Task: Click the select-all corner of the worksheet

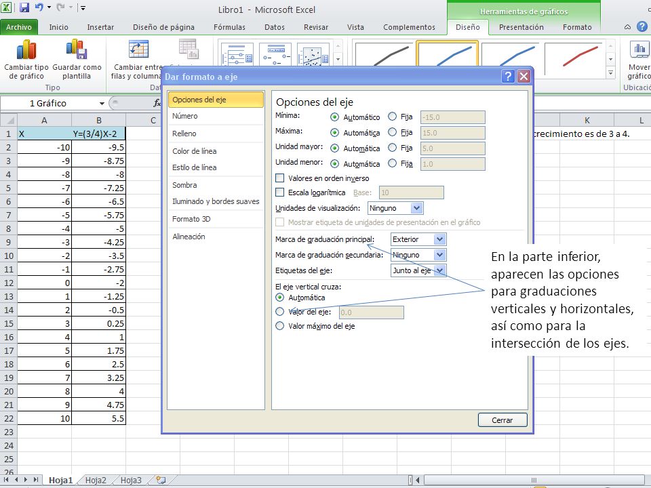Action: [9, 121]
